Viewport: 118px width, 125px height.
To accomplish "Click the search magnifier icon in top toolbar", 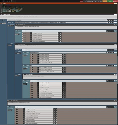I will tap(102, 1).
